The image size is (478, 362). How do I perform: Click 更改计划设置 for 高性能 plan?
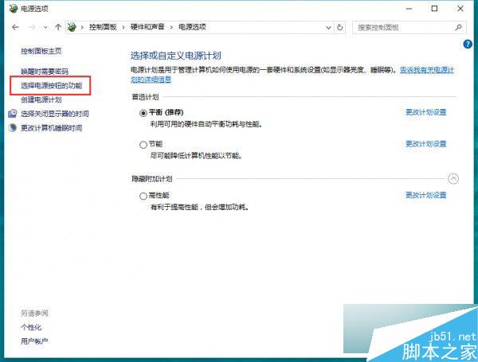426,195
